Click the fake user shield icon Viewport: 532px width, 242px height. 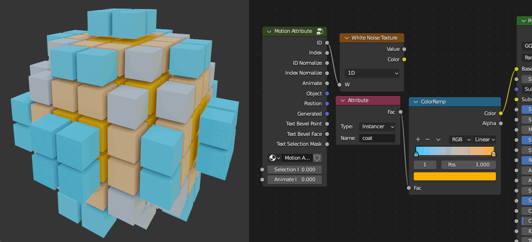pos(317,158)
